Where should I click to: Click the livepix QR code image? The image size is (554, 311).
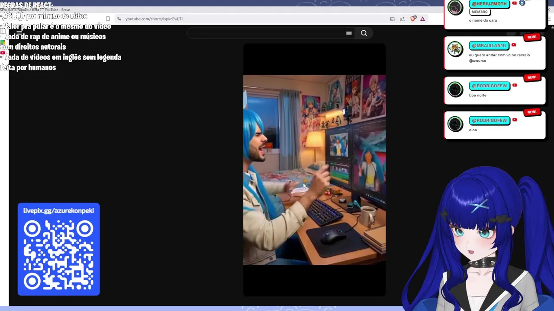click(58, 255)
